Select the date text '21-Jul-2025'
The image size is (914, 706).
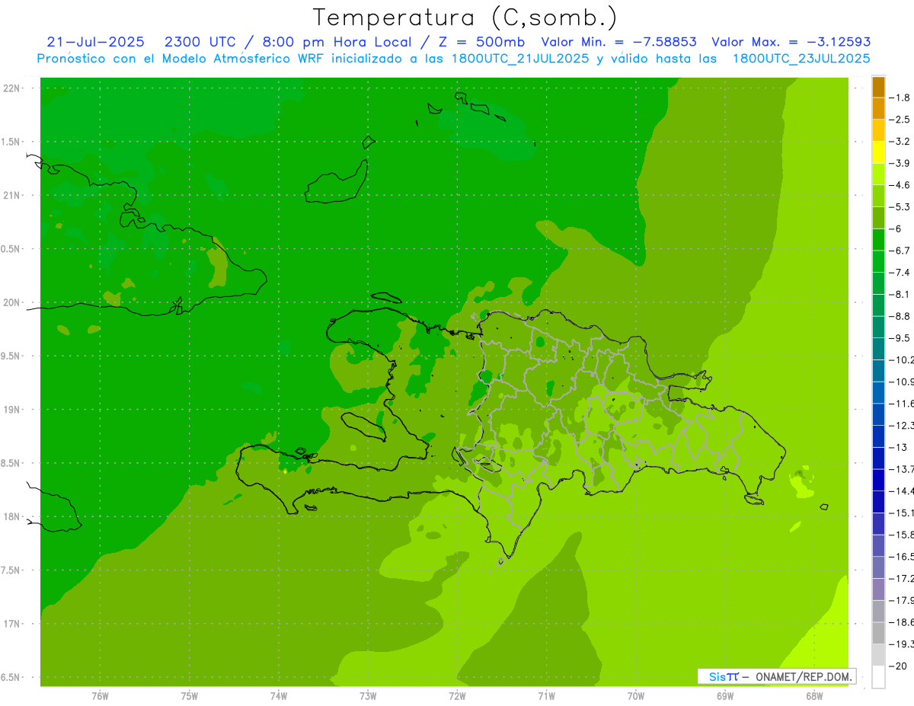(95, 42)
